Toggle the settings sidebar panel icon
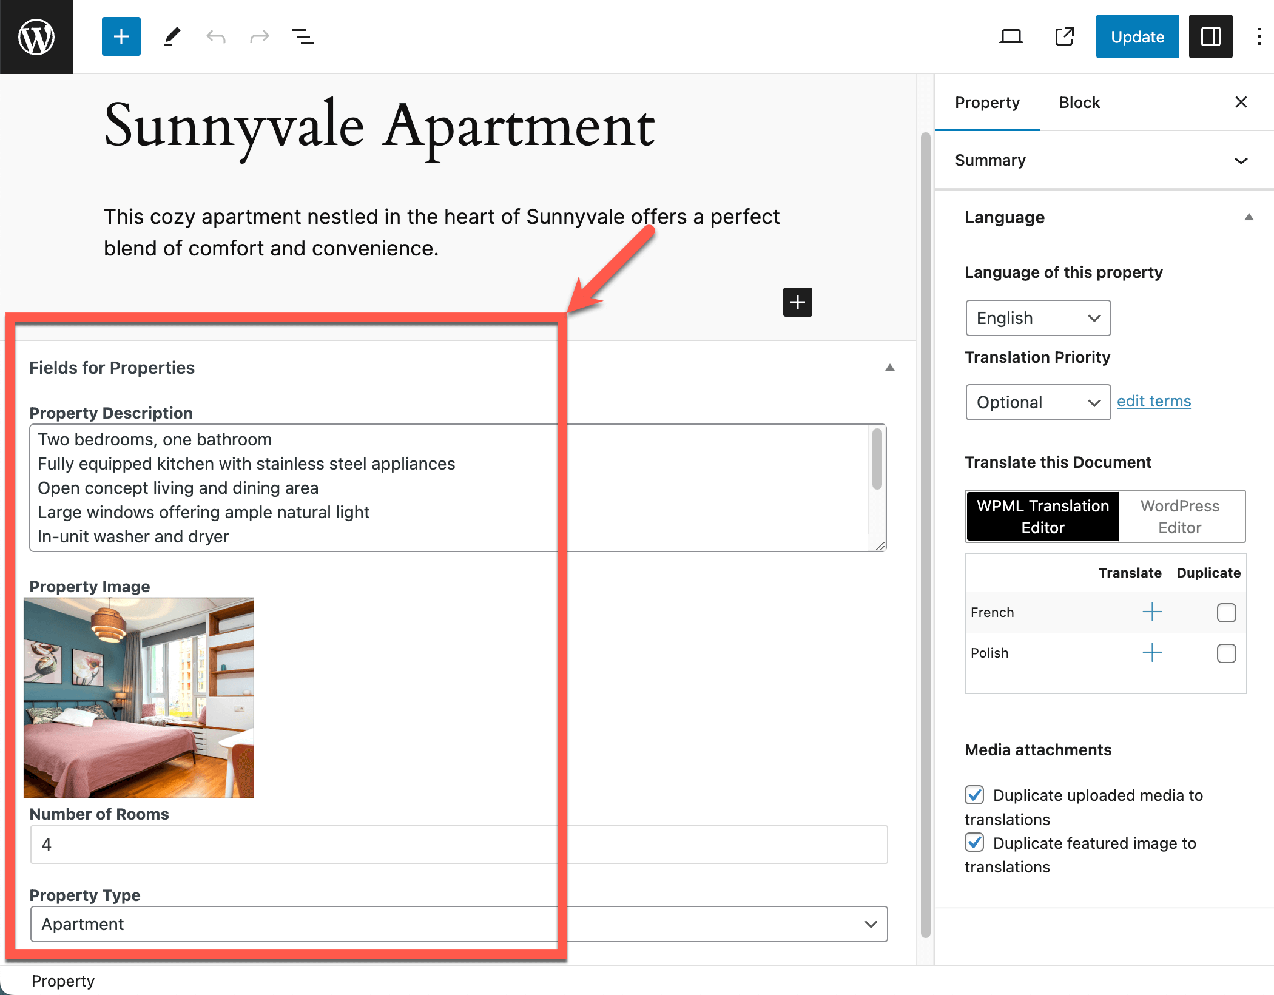This screenshot has height=995, width=1274. 1210,36
